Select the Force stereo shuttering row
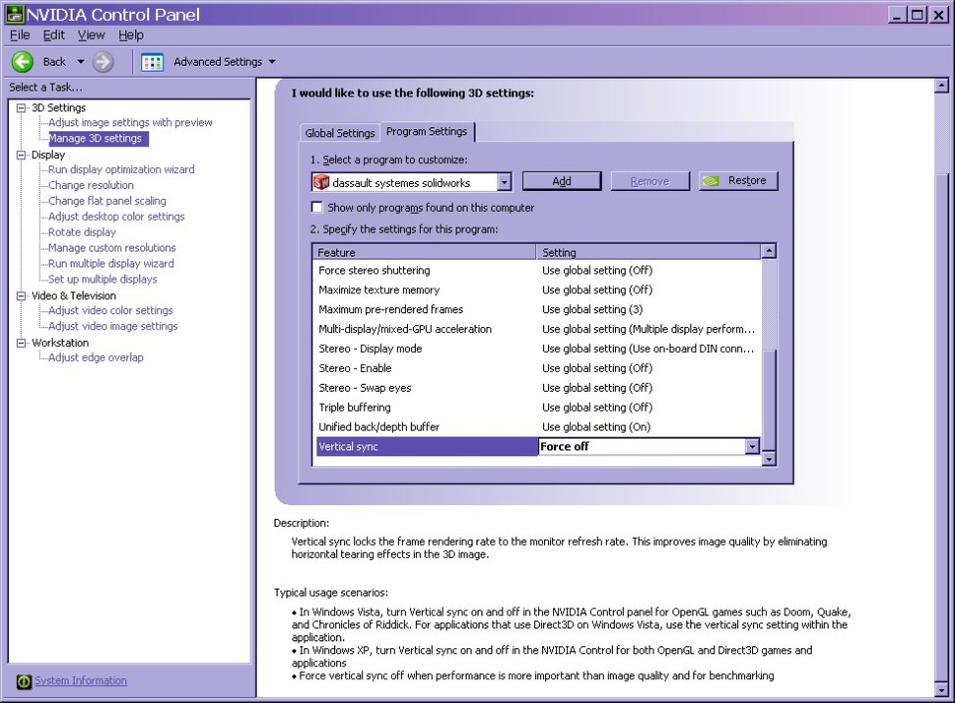Screen dimensions: 955x703 click(537, 270)
